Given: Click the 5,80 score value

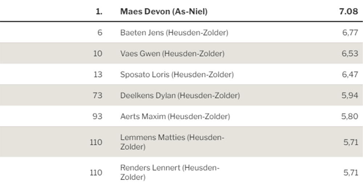Looking at the screenshot, I should tap(350, 116).
